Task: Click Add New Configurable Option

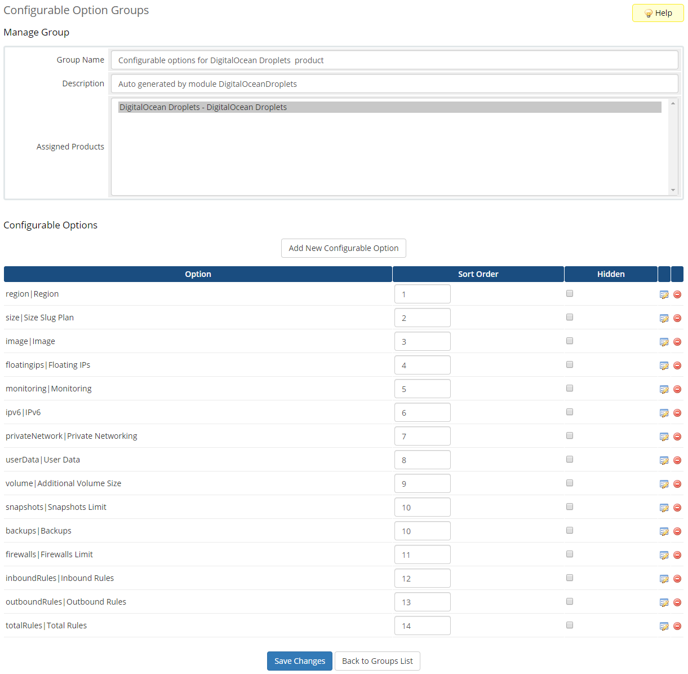Action: pos(343,248)
